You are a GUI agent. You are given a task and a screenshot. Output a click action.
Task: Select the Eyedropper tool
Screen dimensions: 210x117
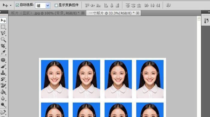click(3, 52)
